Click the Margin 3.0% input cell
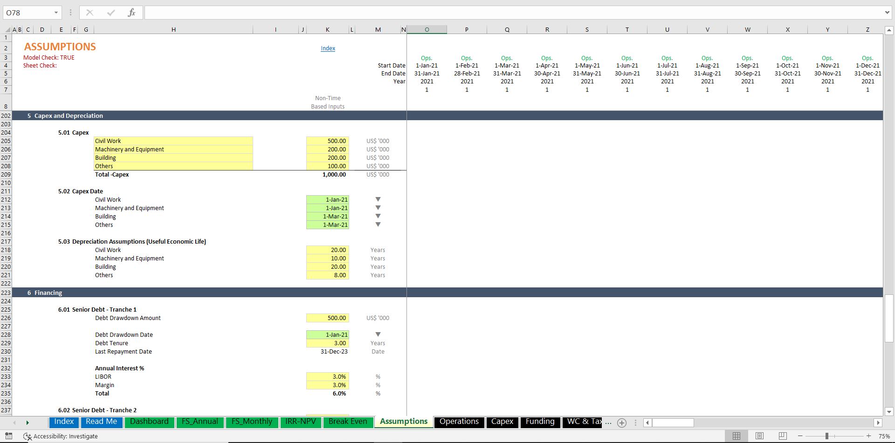895x443 pixels. 327,385
